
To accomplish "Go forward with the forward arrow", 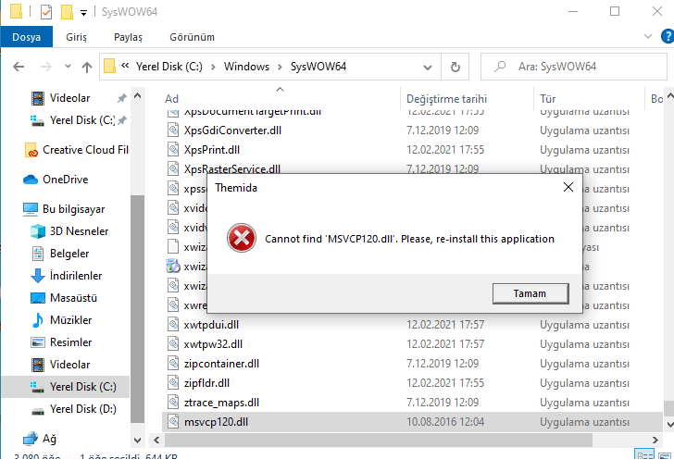I will pos(45,67).
